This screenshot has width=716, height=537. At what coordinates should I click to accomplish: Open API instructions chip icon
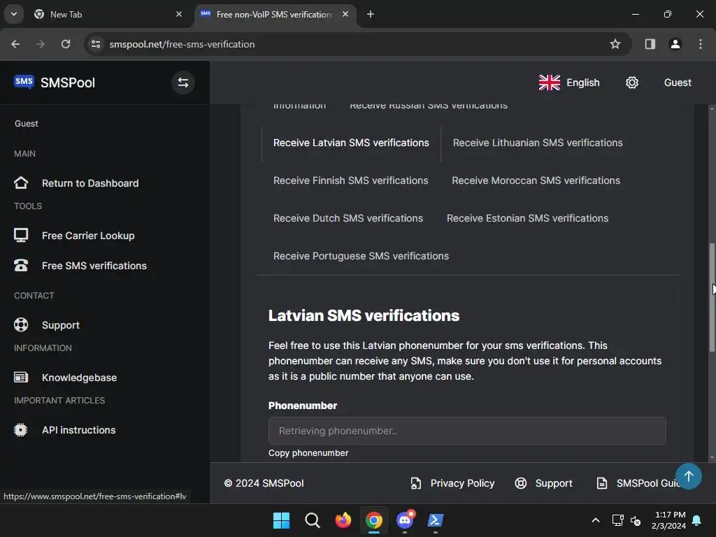pyautogui.click(x=21, y=430)
